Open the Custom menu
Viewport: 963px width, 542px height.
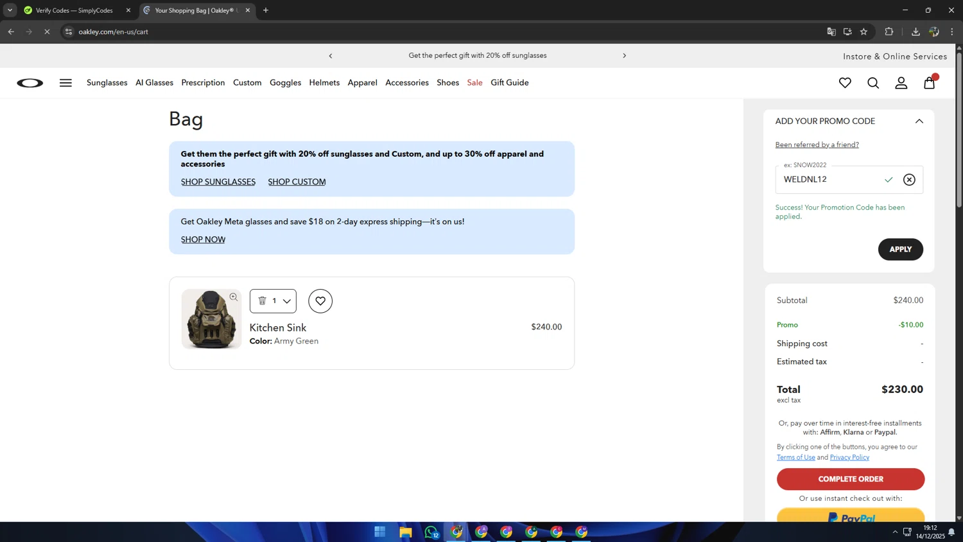pos(247,83)
